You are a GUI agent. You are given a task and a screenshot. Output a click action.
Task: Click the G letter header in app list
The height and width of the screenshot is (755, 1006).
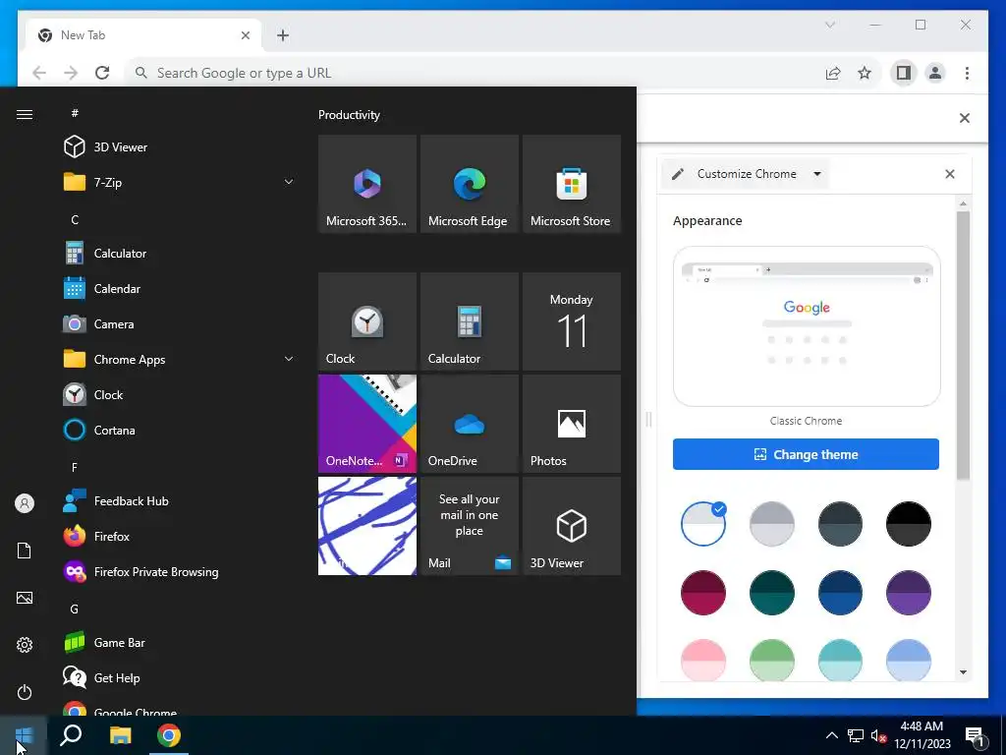[75, 609]
